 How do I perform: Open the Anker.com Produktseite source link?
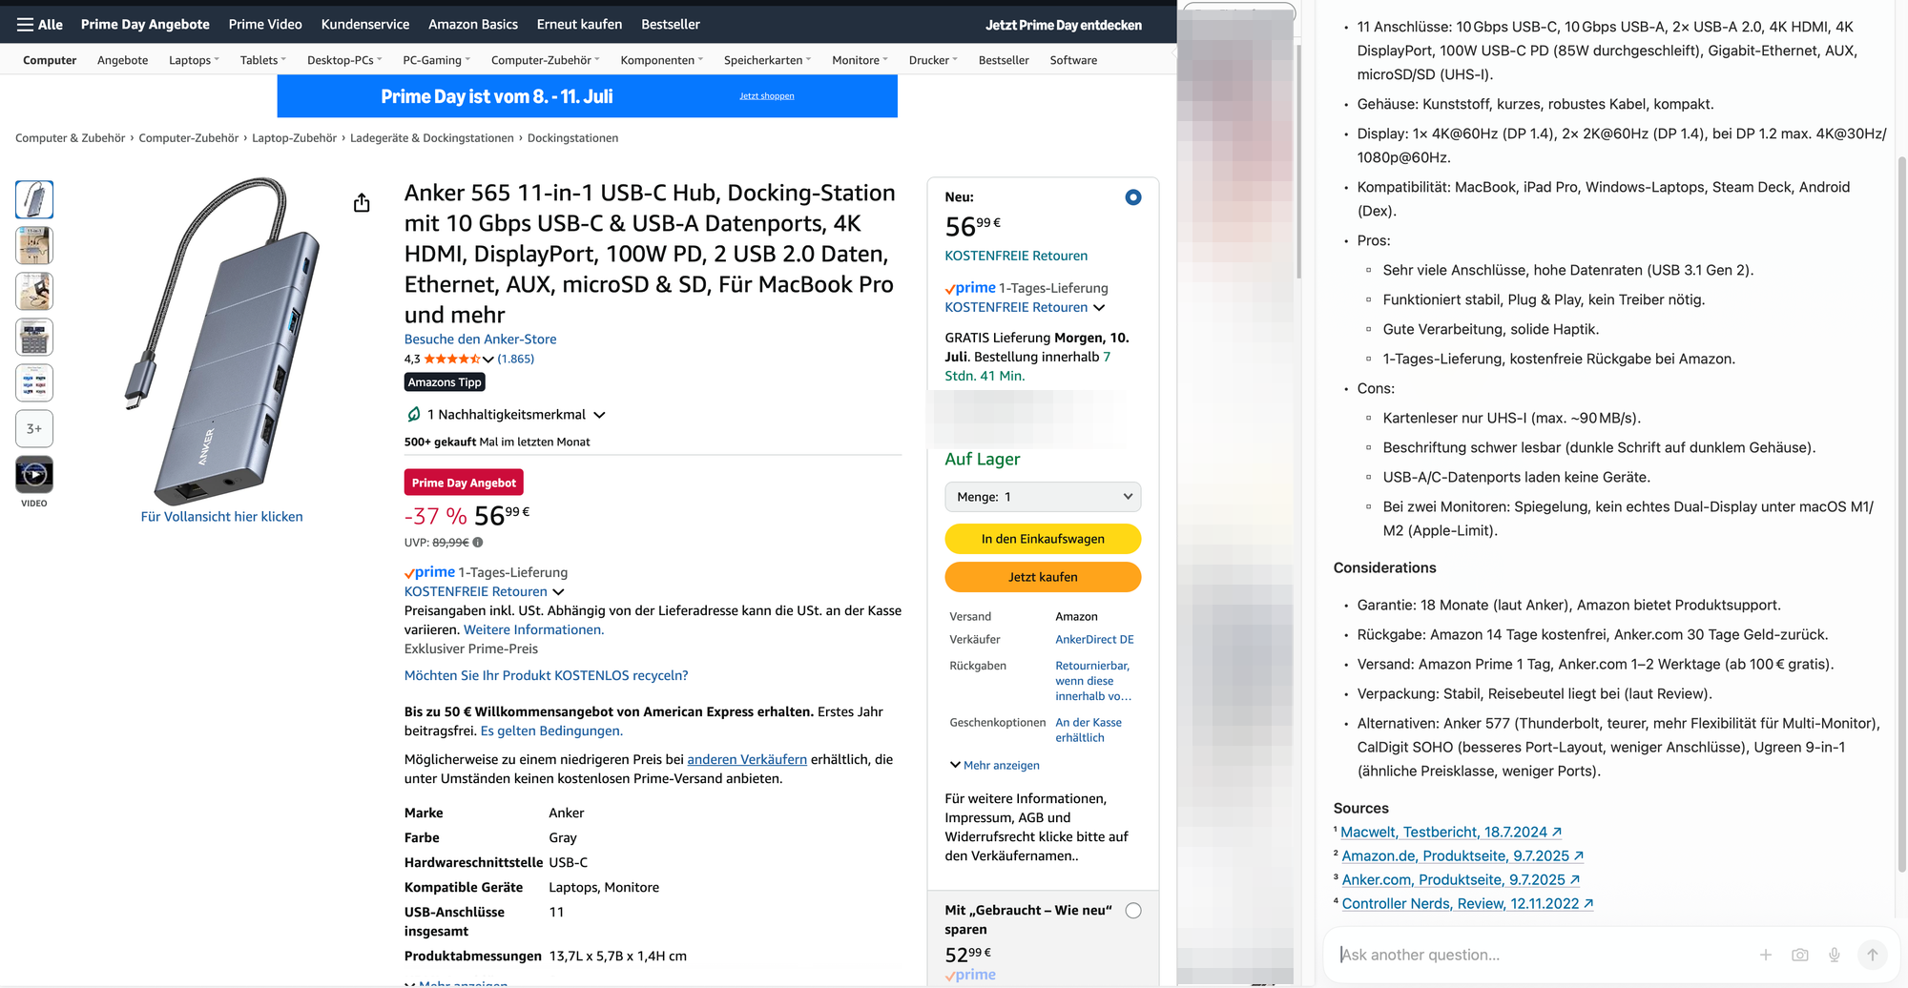pyautogui.click(x=1461, y=880)
